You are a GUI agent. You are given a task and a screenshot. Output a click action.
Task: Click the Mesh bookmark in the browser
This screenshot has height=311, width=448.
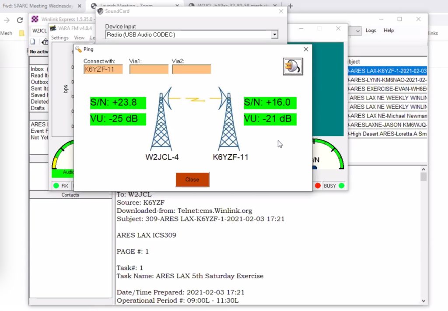(6, 33)
